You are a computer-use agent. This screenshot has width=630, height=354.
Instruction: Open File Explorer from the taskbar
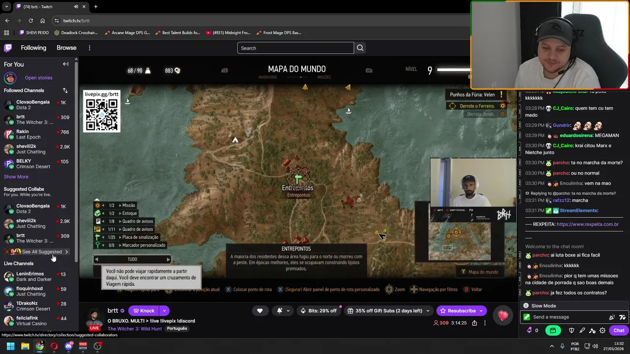click(25, 346)
